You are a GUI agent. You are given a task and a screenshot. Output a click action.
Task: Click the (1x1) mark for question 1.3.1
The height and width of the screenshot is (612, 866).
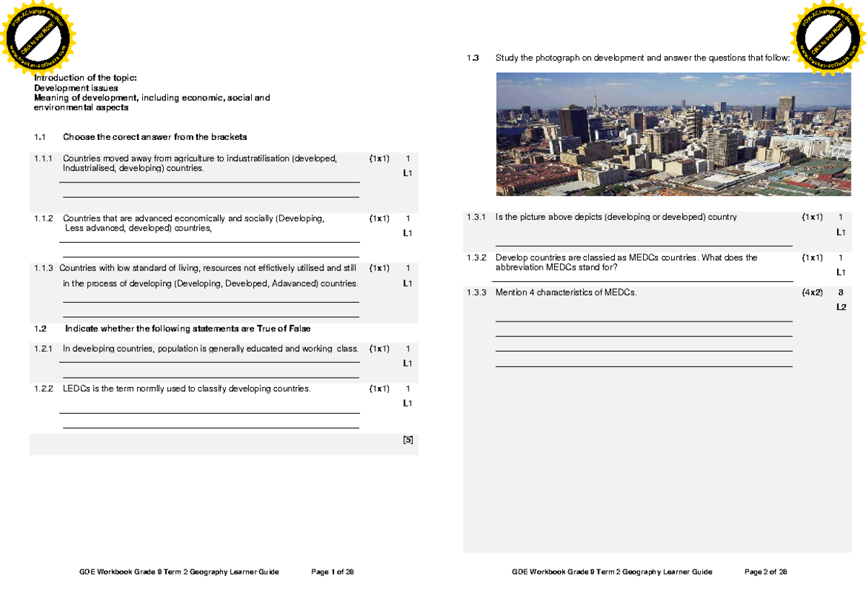(x=812, y=217)
